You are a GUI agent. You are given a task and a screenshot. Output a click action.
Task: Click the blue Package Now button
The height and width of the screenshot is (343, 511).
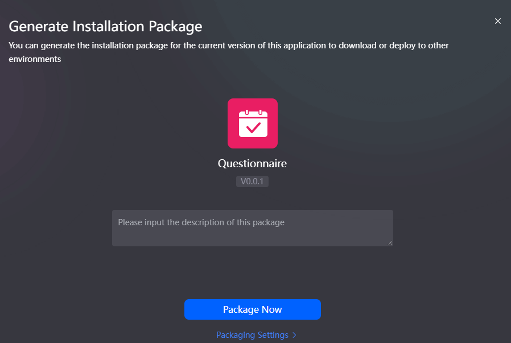click(253, 309)
